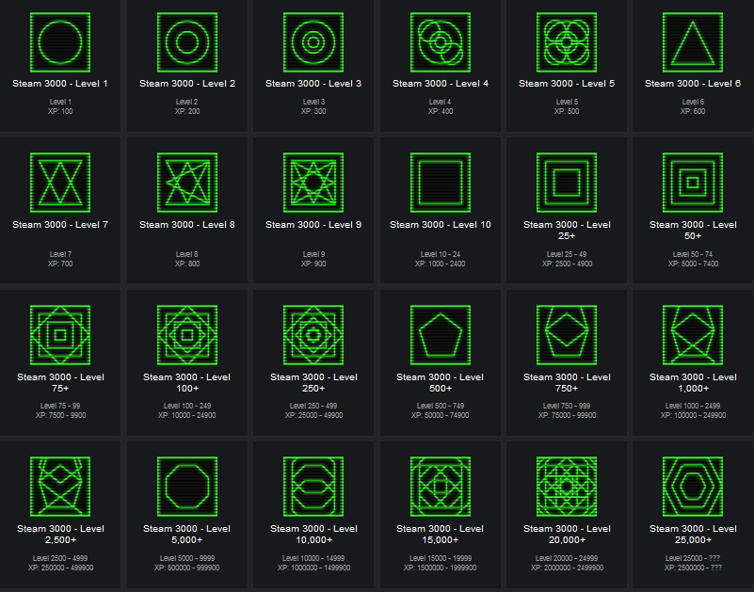Click the Level 9 eight-point star badge
Image resolution: width=754 pixels, height=592 pixels.
tap(313, 183)
